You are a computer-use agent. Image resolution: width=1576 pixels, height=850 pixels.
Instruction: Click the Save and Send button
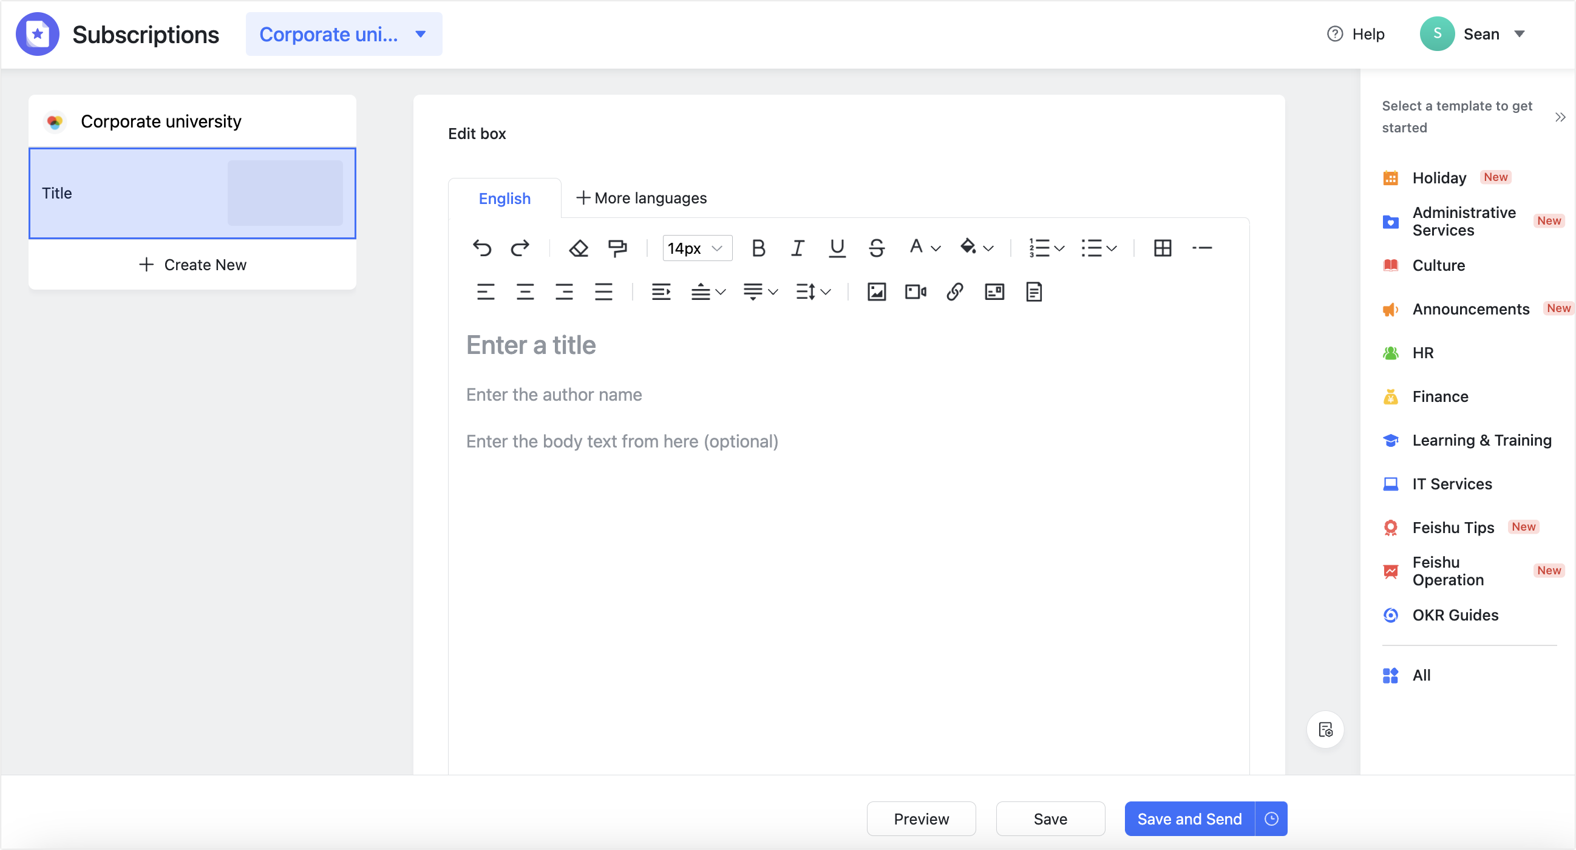click(1189, 818)
